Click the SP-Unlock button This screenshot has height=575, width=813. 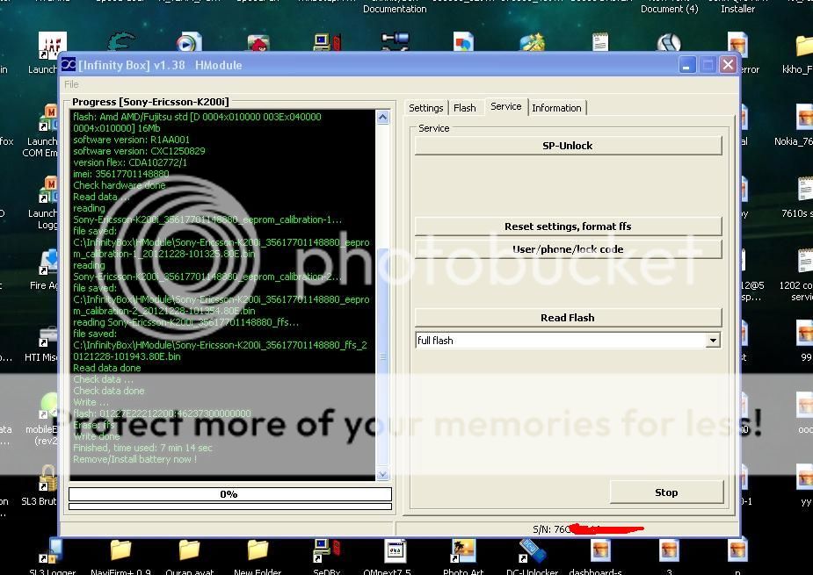click(x=568, y=146)
